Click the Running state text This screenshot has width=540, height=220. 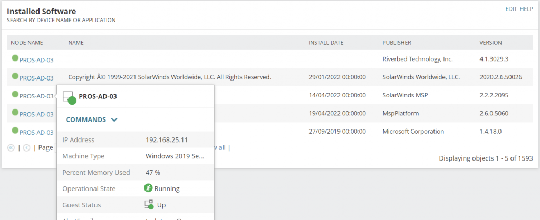pyautogui.click(x=167, y=189)
